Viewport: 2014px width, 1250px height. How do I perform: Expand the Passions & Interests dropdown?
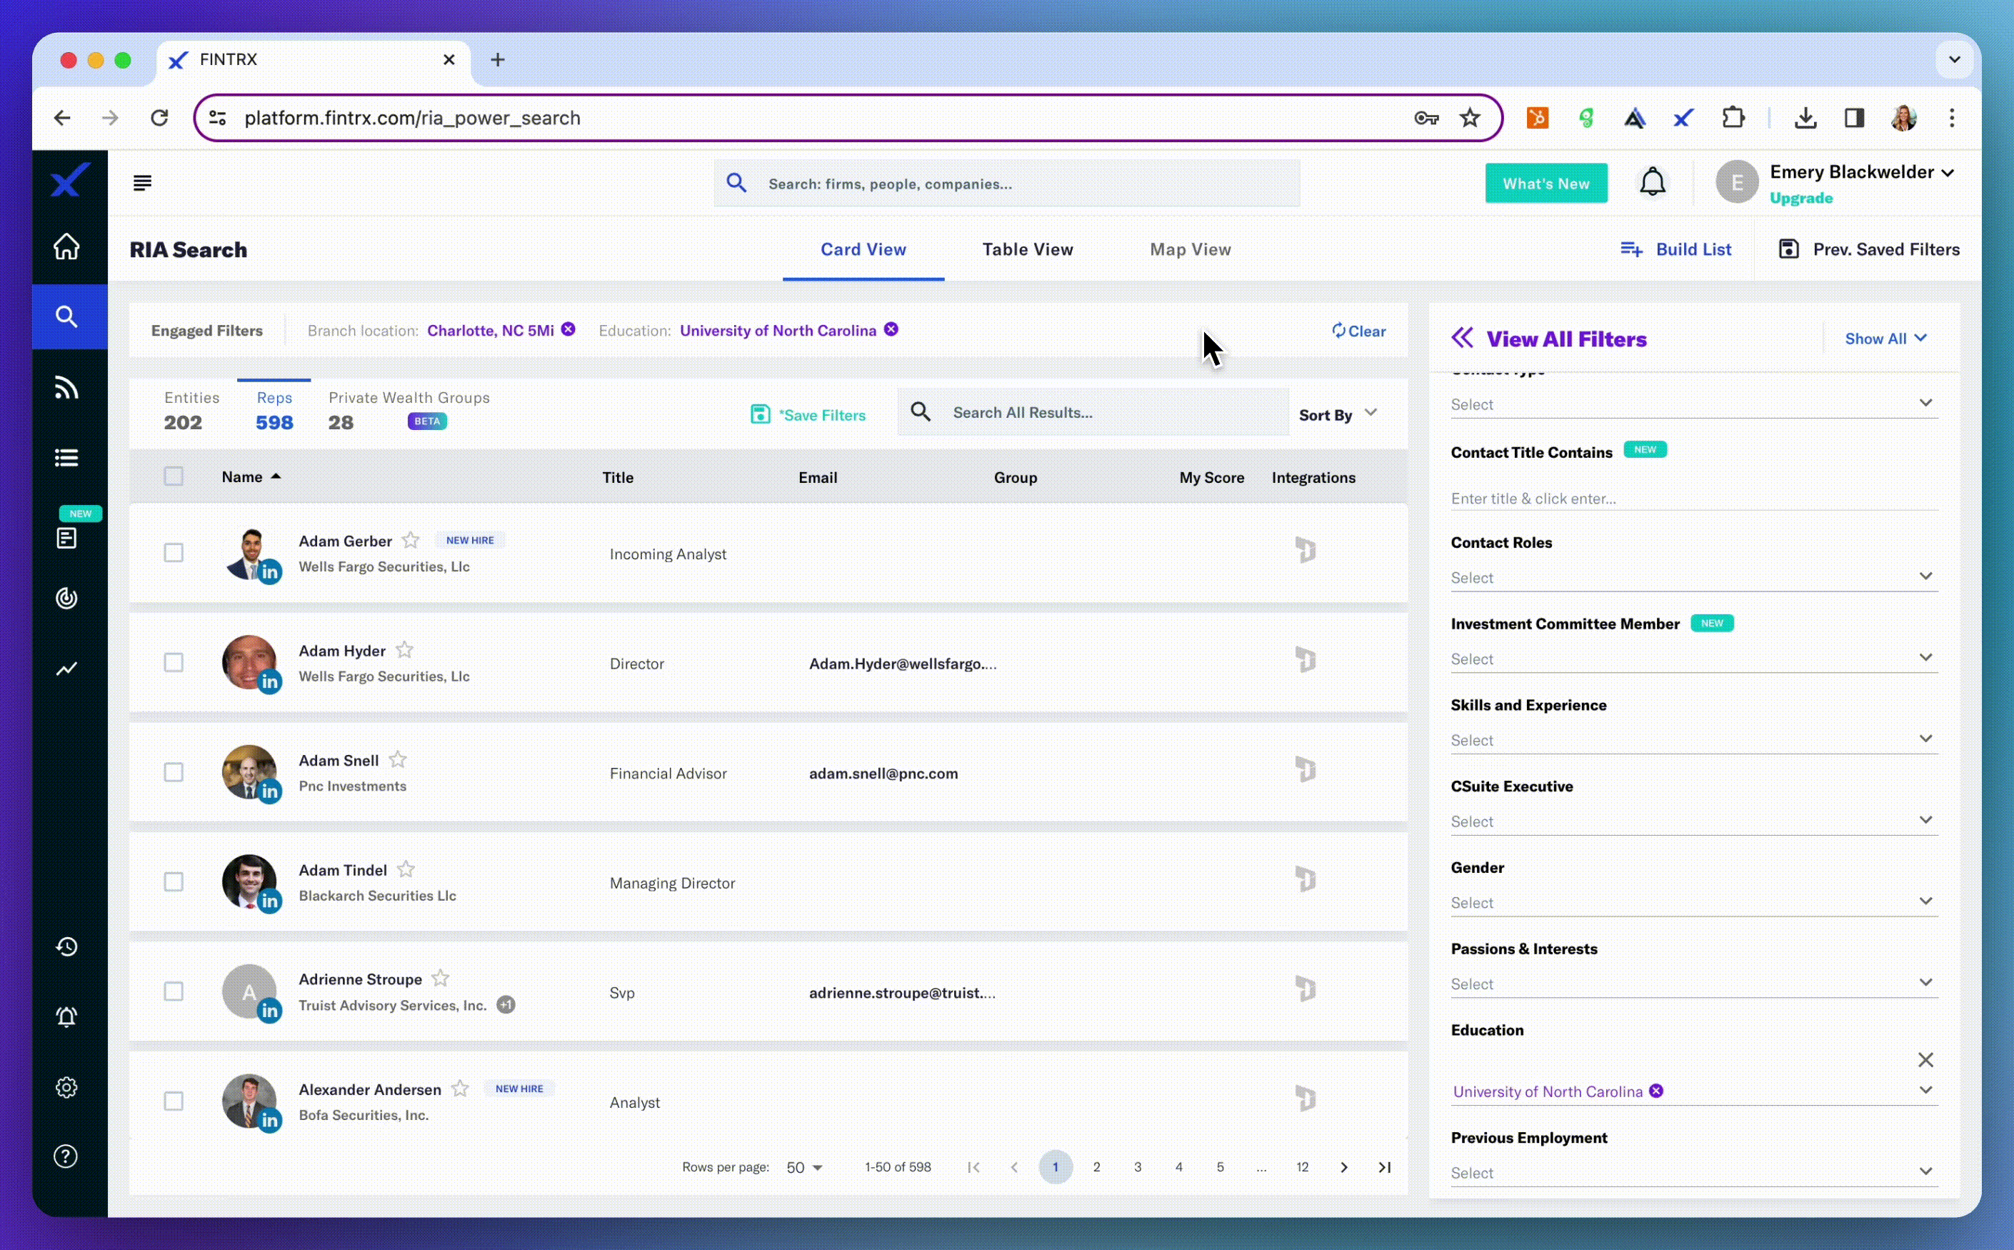click(x=1925, y=982)
